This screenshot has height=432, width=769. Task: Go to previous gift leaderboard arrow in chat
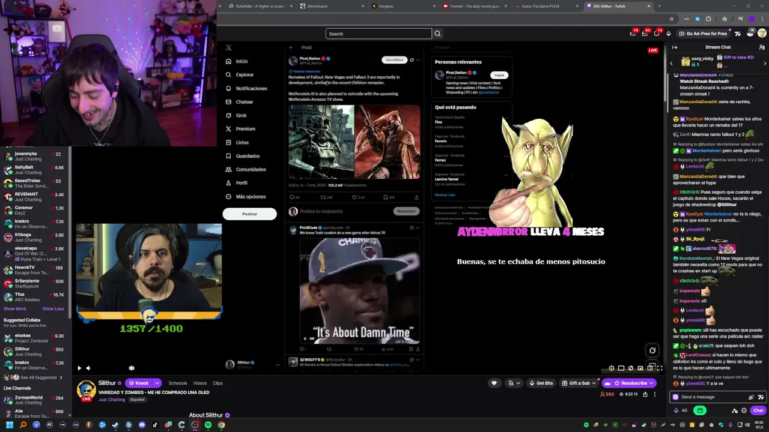[x=672, y=63]
